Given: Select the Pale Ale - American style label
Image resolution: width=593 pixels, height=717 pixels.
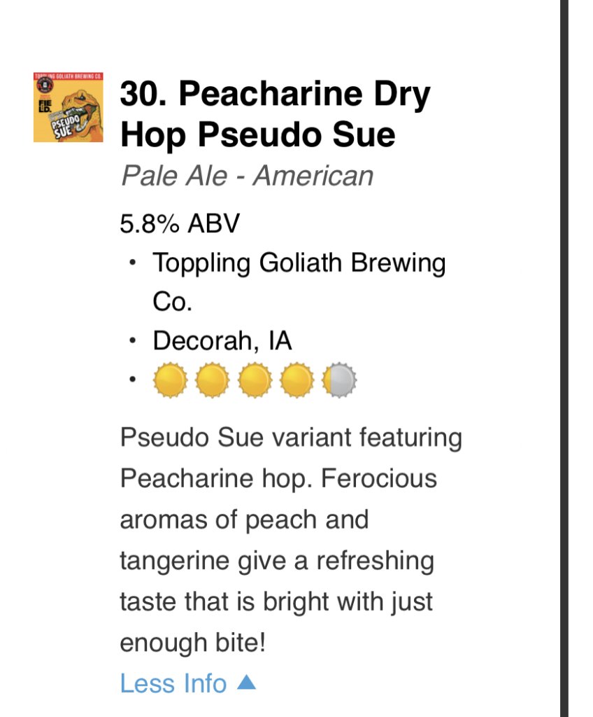Looking at the screenshot, I should tap(247, 176).
